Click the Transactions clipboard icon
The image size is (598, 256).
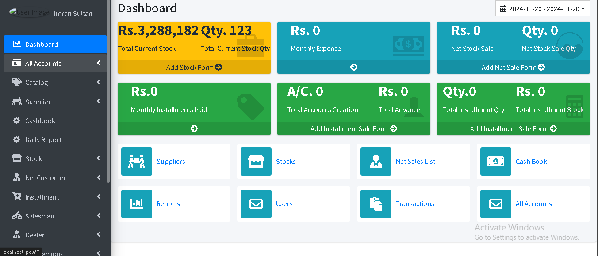tap(376, 204)
